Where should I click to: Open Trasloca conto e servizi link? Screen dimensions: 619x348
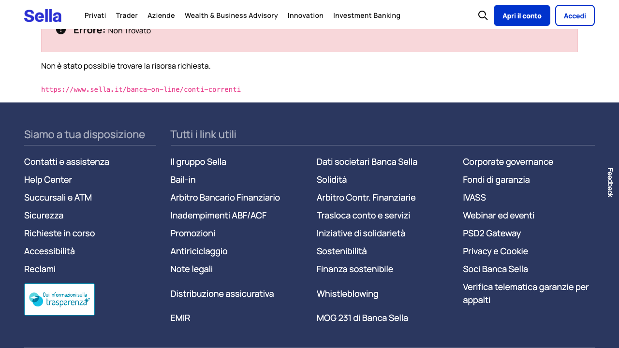click(363, 215)
